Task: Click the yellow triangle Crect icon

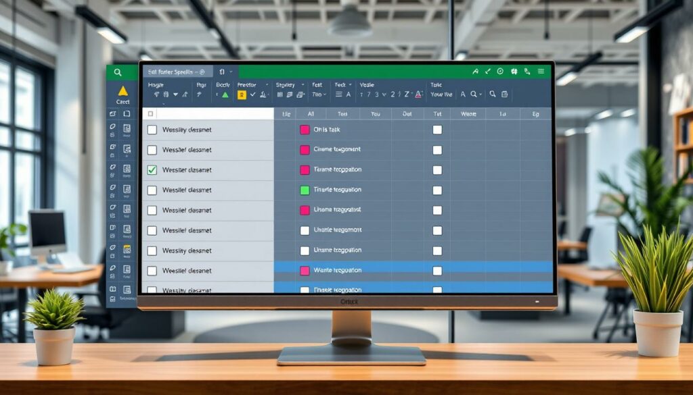Action: point(123,91)
